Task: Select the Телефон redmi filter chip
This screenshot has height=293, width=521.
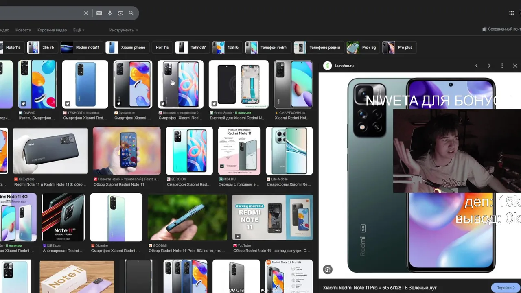Action: pos(268,47)
